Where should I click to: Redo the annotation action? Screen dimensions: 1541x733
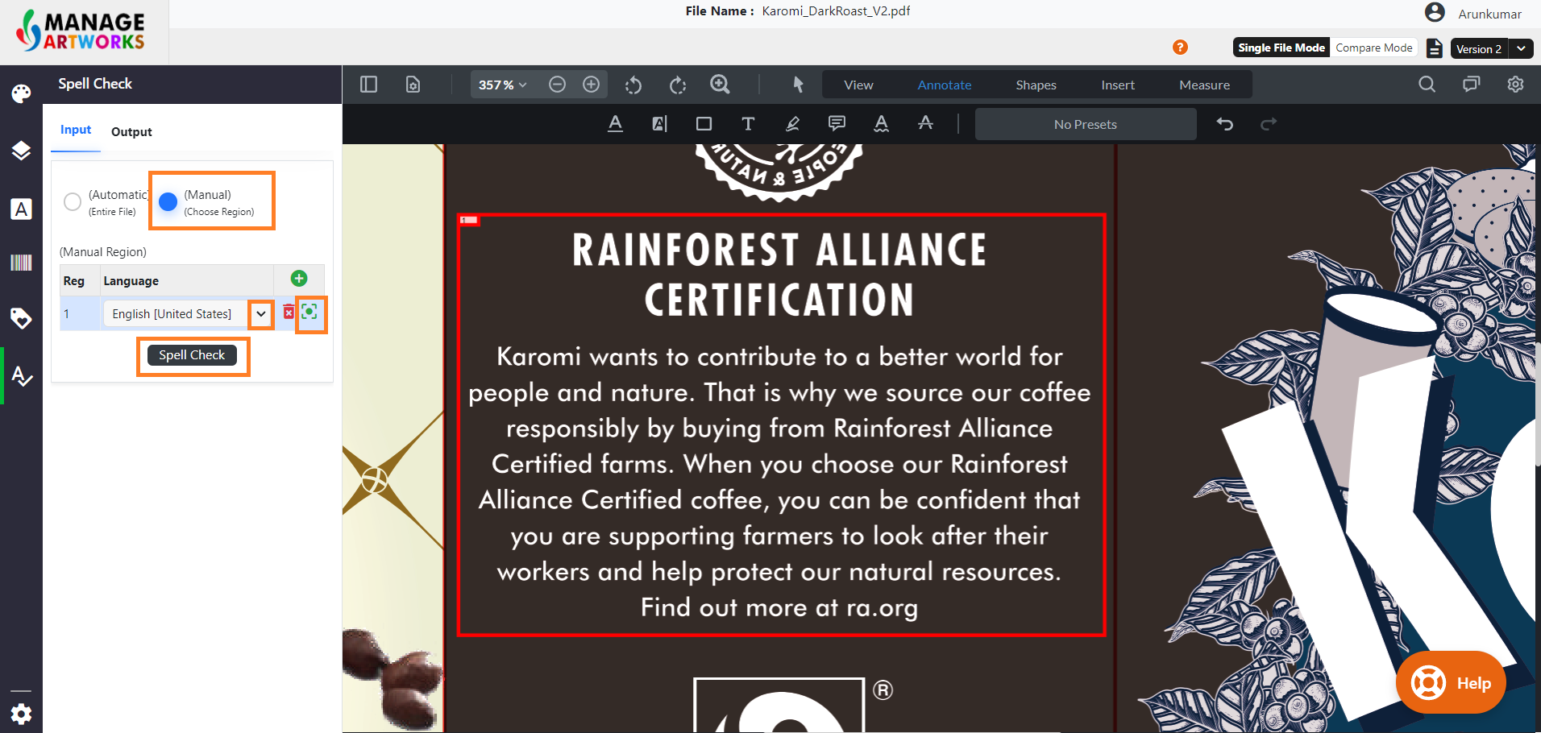(x=1269, y=124)
